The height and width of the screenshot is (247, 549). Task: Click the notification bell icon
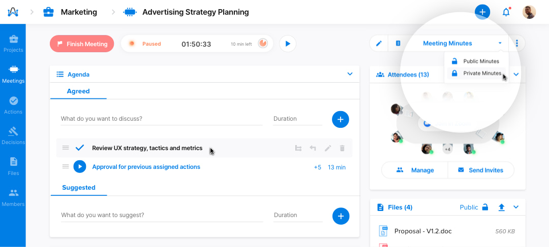506,12
